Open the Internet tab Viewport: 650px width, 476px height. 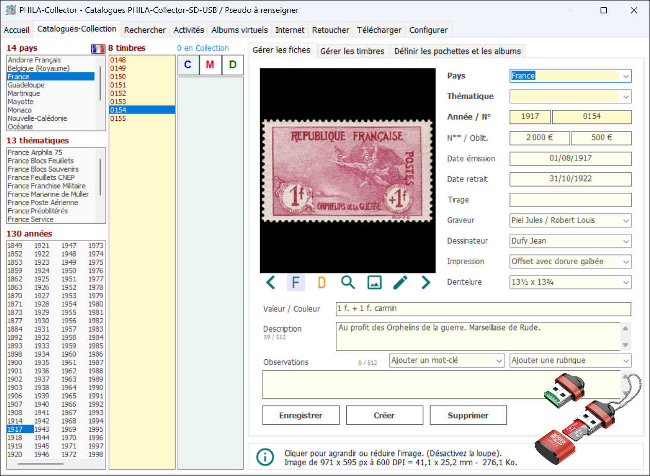pyautogui.click(x=290, y=30)
